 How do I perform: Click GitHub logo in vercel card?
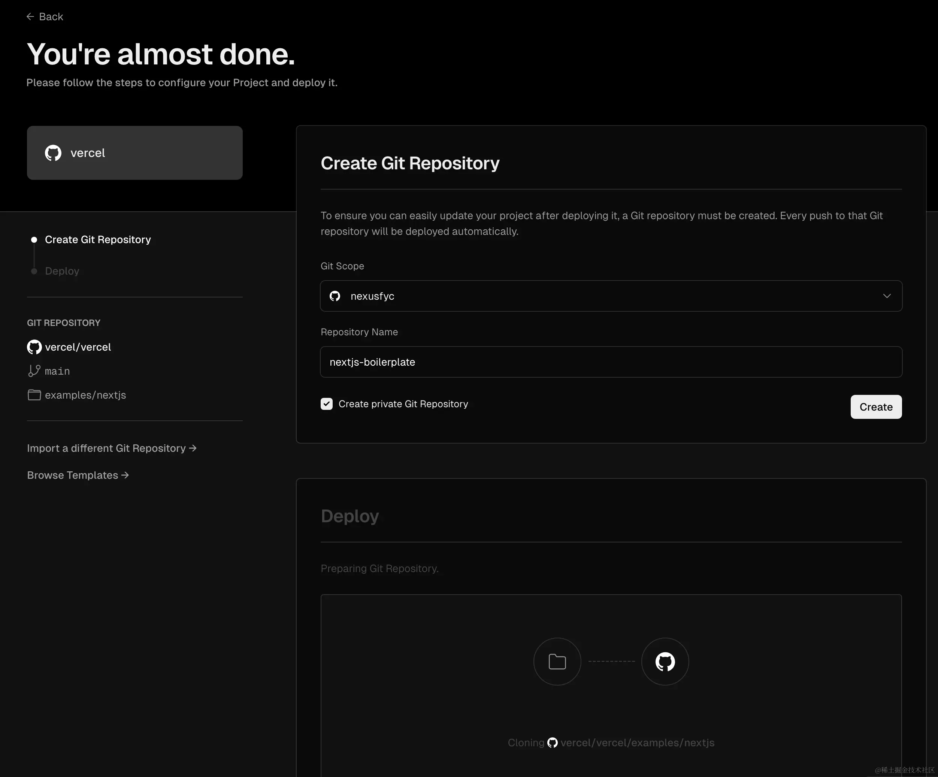(53, 153)
